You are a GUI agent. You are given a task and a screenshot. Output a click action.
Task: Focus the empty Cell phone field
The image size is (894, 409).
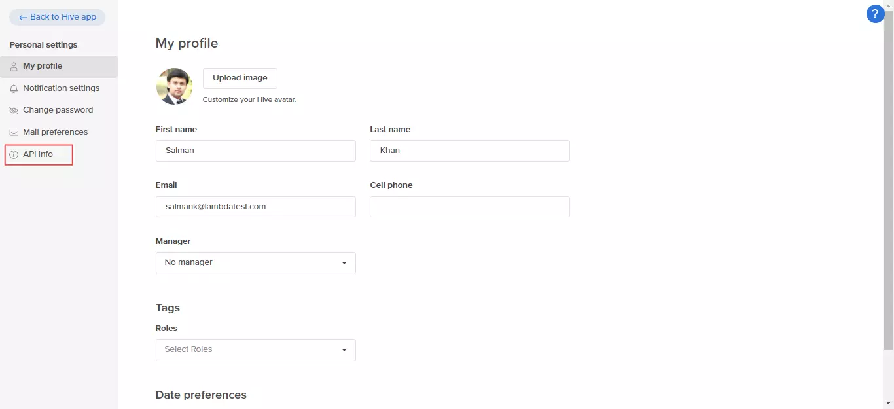(469, 207)
